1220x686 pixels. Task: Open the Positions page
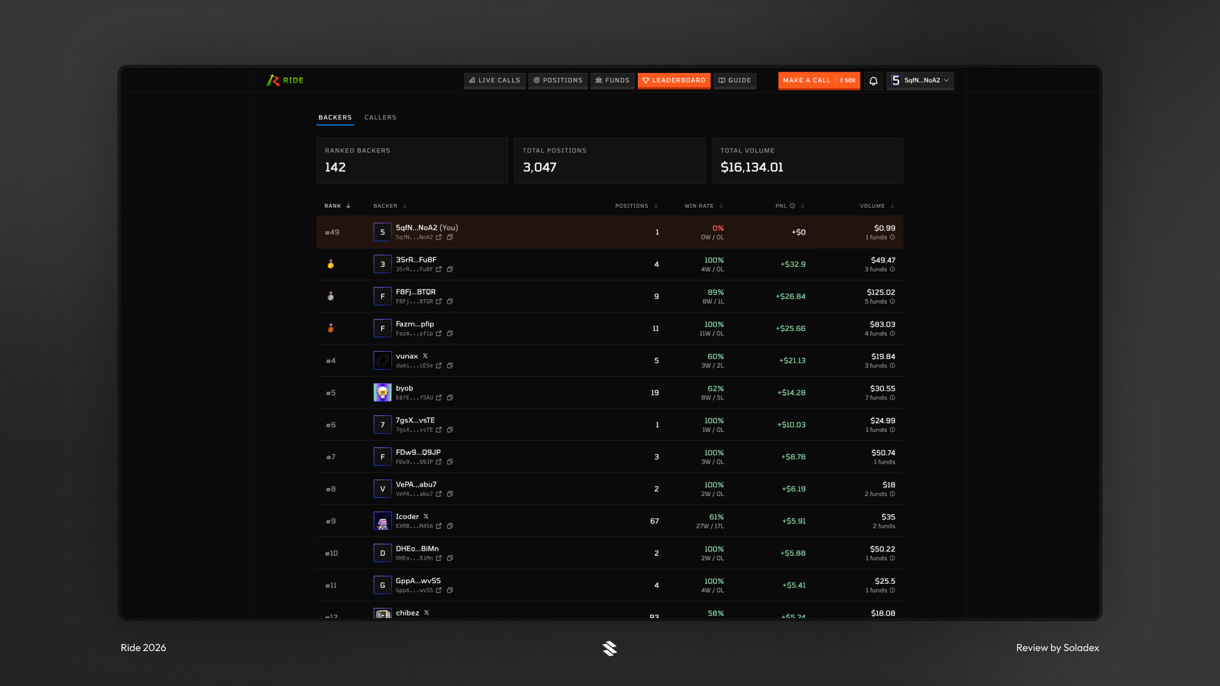coord(558,81)
